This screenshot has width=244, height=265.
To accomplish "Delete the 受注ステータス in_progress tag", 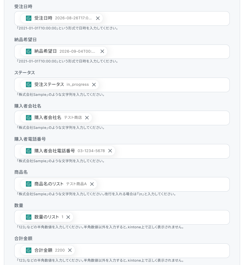I will coord(94,85).
